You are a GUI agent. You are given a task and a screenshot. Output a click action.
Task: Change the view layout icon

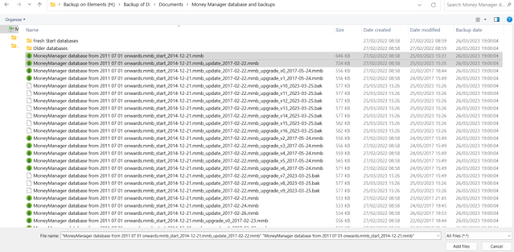tap(478, 20)
